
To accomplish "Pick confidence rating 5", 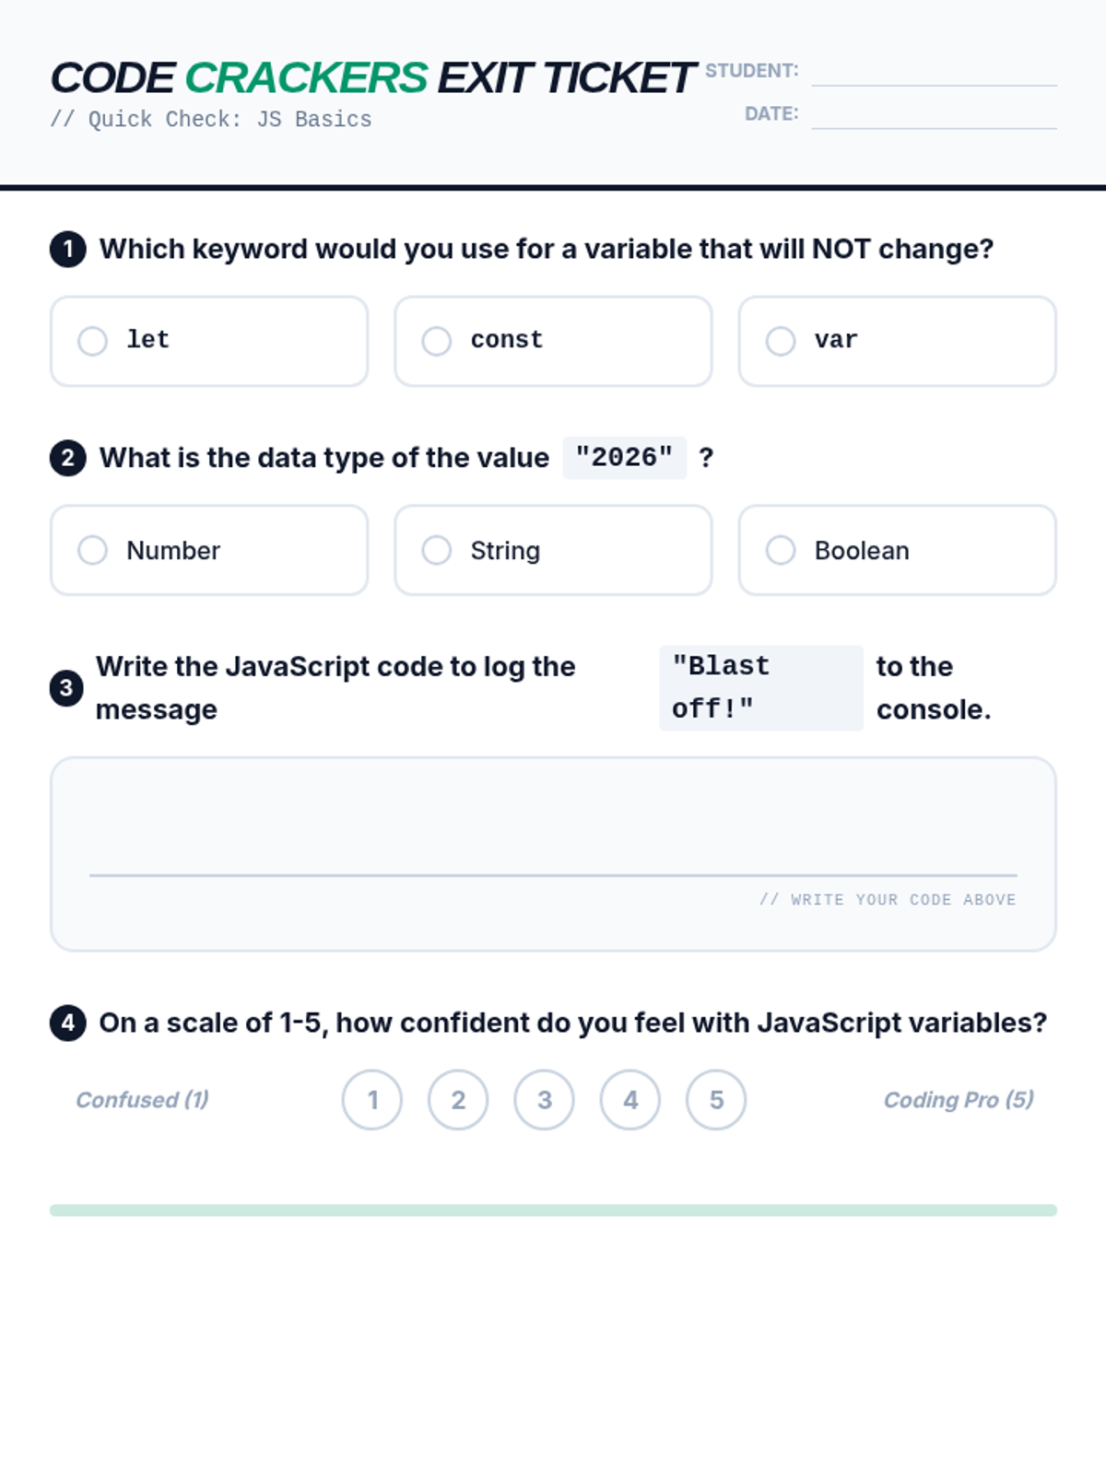I will coord(716,1100).
